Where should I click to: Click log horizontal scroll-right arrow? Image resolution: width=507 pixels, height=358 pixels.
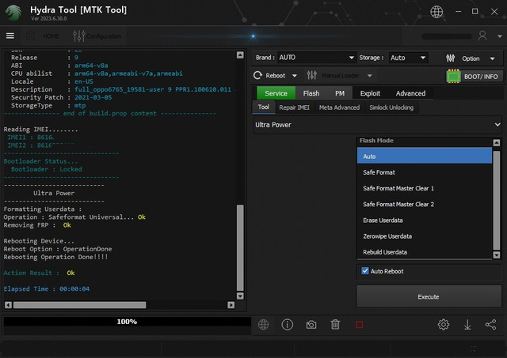231,305
